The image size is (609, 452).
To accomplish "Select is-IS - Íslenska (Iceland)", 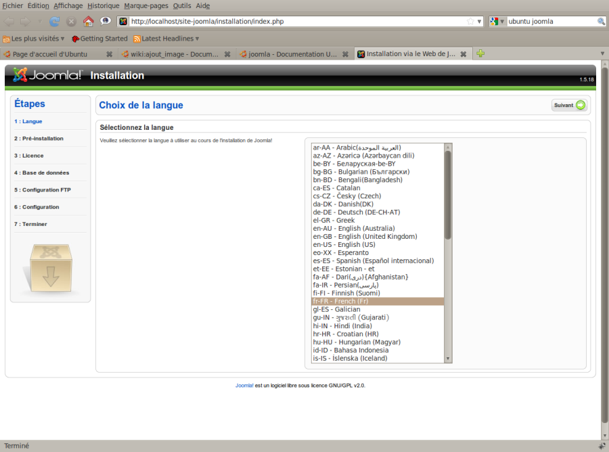I will (x=378, y=358).
